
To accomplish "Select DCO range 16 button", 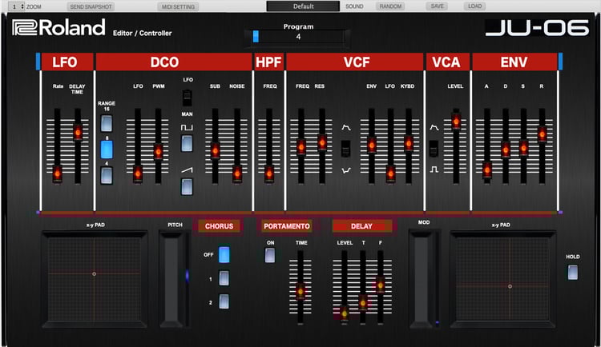I will pyautogui.click(x=107, y=123).
